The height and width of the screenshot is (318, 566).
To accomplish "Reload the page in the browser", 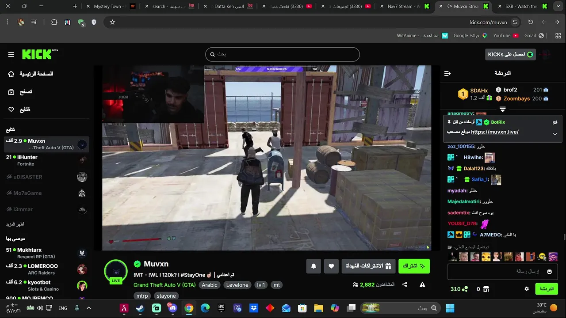I will [x=531, y=22].
